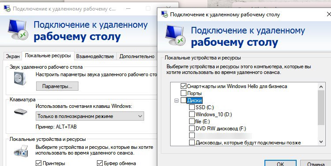Click the device list scrollbar thumb
The height and width of the screenshot is (166, 331).
click(321, 108)
